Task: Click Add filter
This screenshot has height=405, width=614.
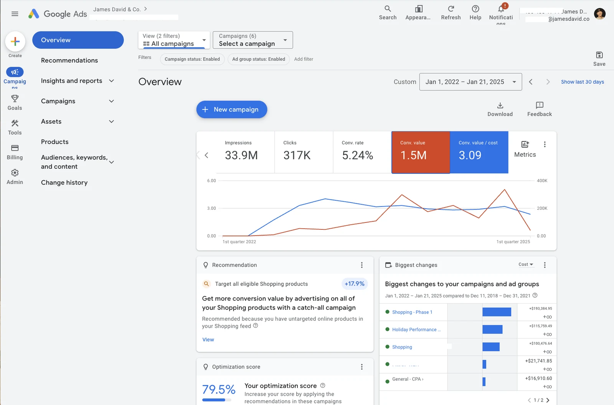Action: tap(304, 59)
